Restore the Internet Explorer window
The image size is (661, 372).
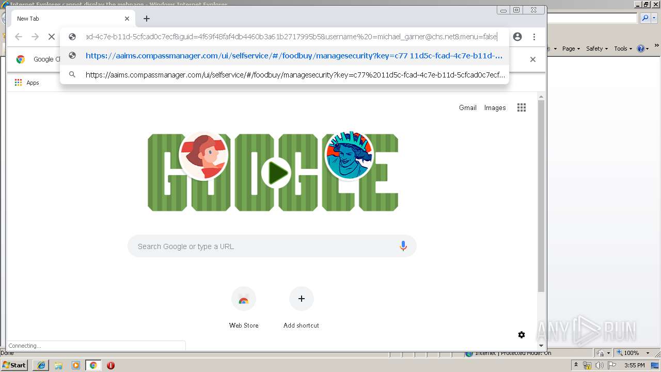(646, 4)
